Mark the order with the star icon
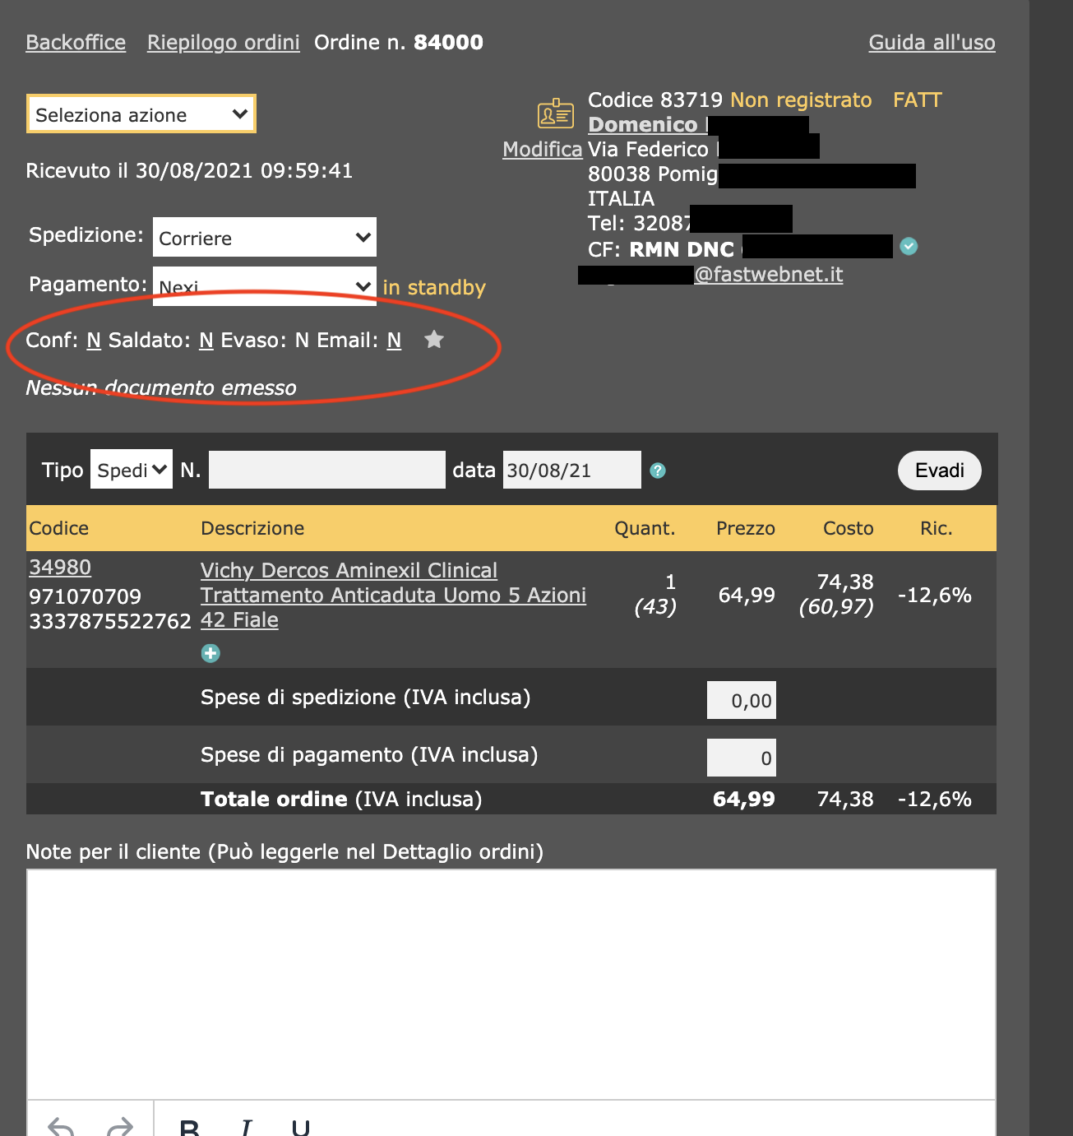This screenshot has width=1073, height=1136. pos(434,340)
